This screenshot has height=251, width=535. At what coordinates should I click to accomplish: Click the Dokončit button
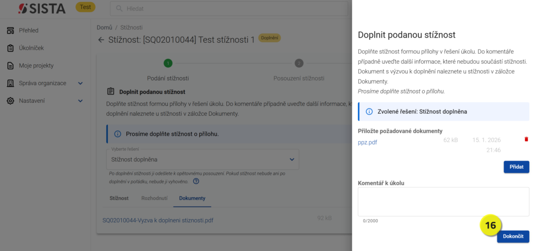coord(513,236)
